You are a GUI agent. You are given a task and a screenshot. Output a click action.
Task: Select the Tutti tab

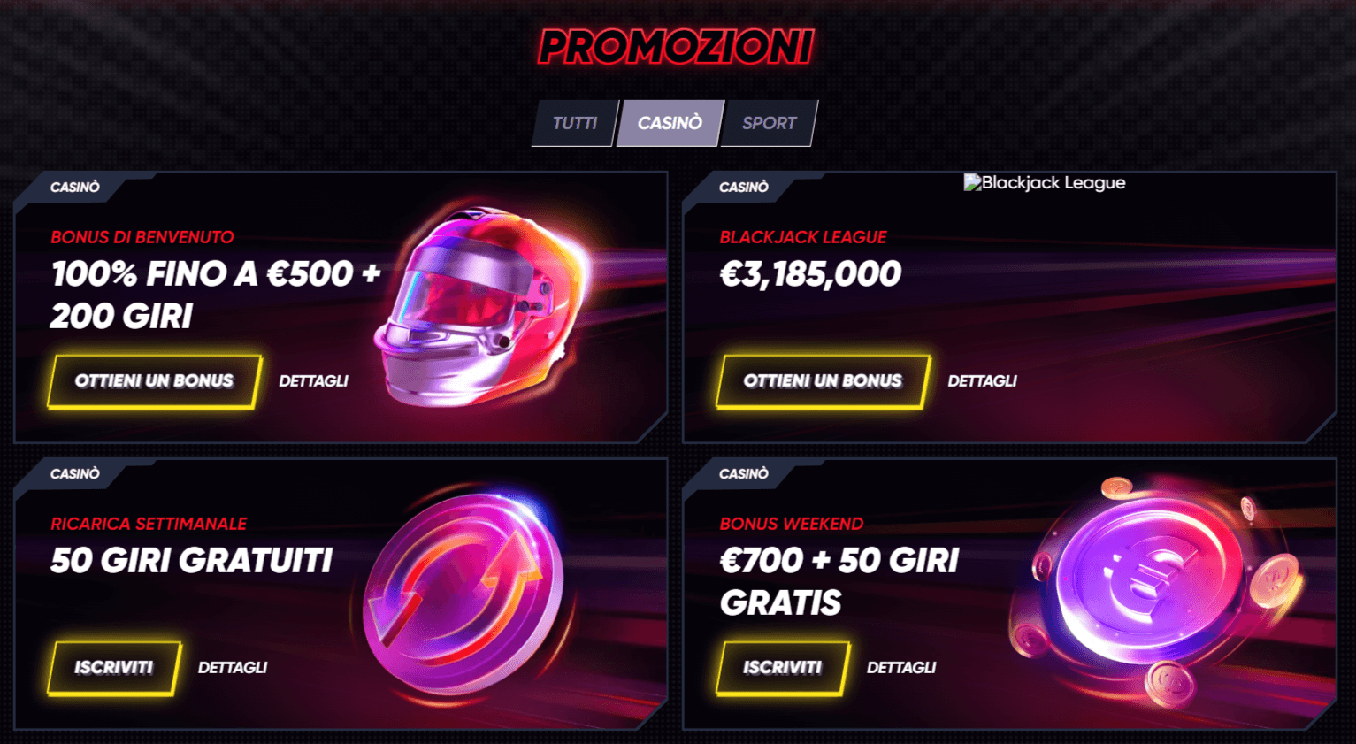click(574, 123)
